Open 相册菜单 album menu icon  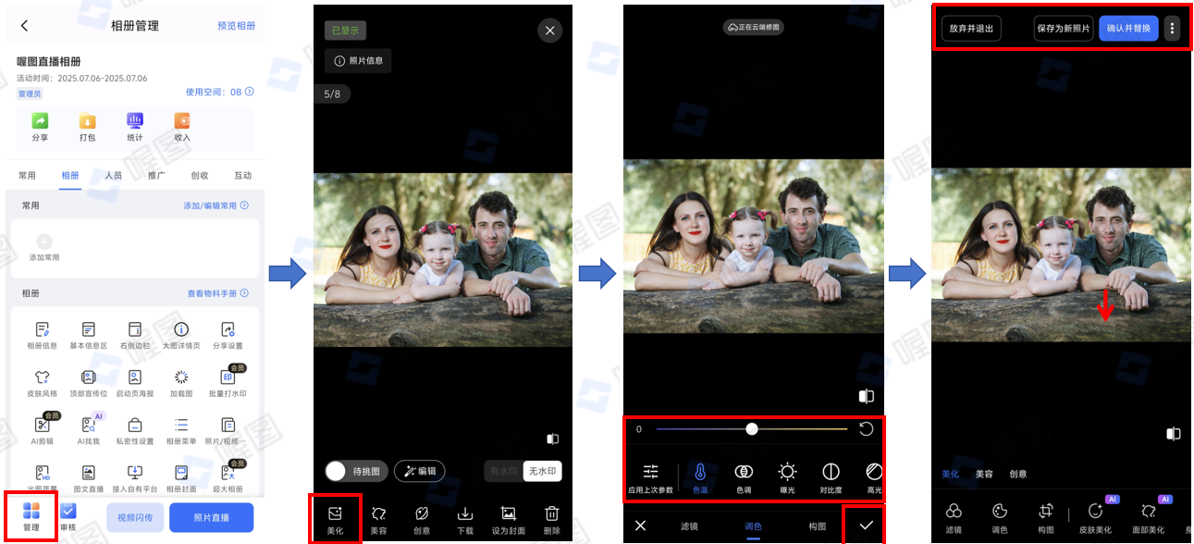(x=181, y=426)
